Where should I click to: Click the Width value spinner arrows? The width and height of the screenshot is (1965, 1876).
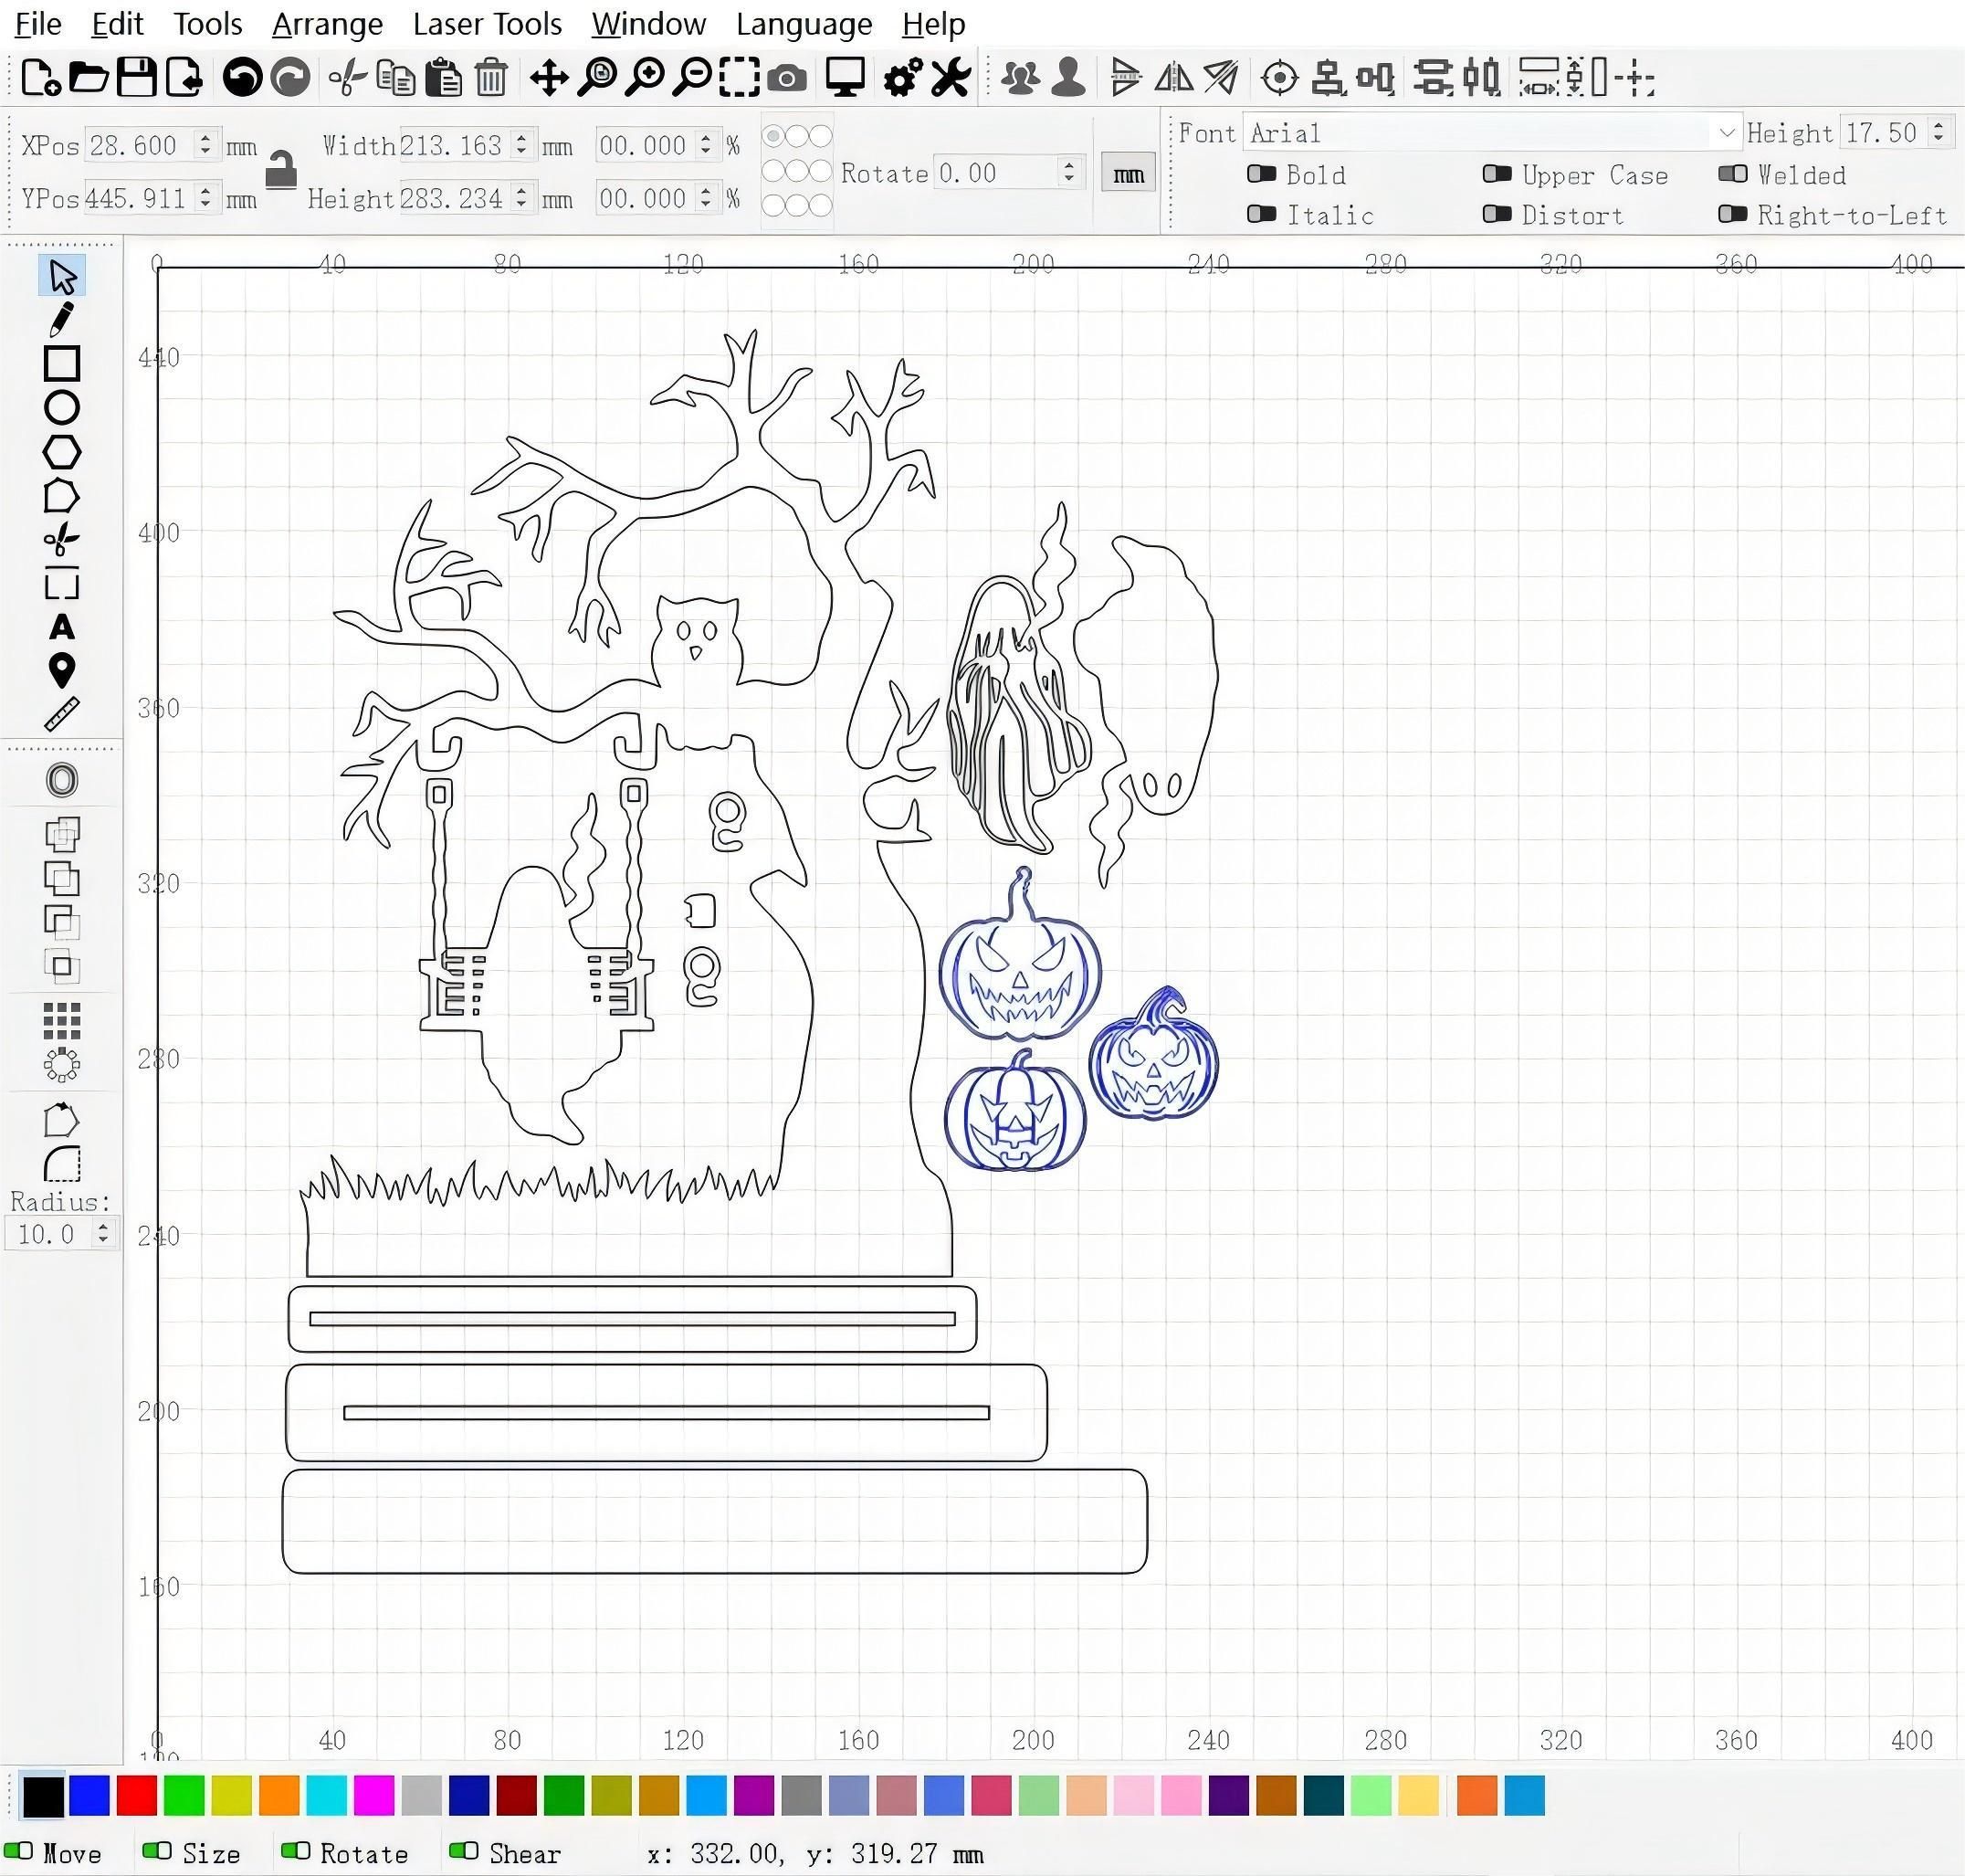(x=520, y=145)
